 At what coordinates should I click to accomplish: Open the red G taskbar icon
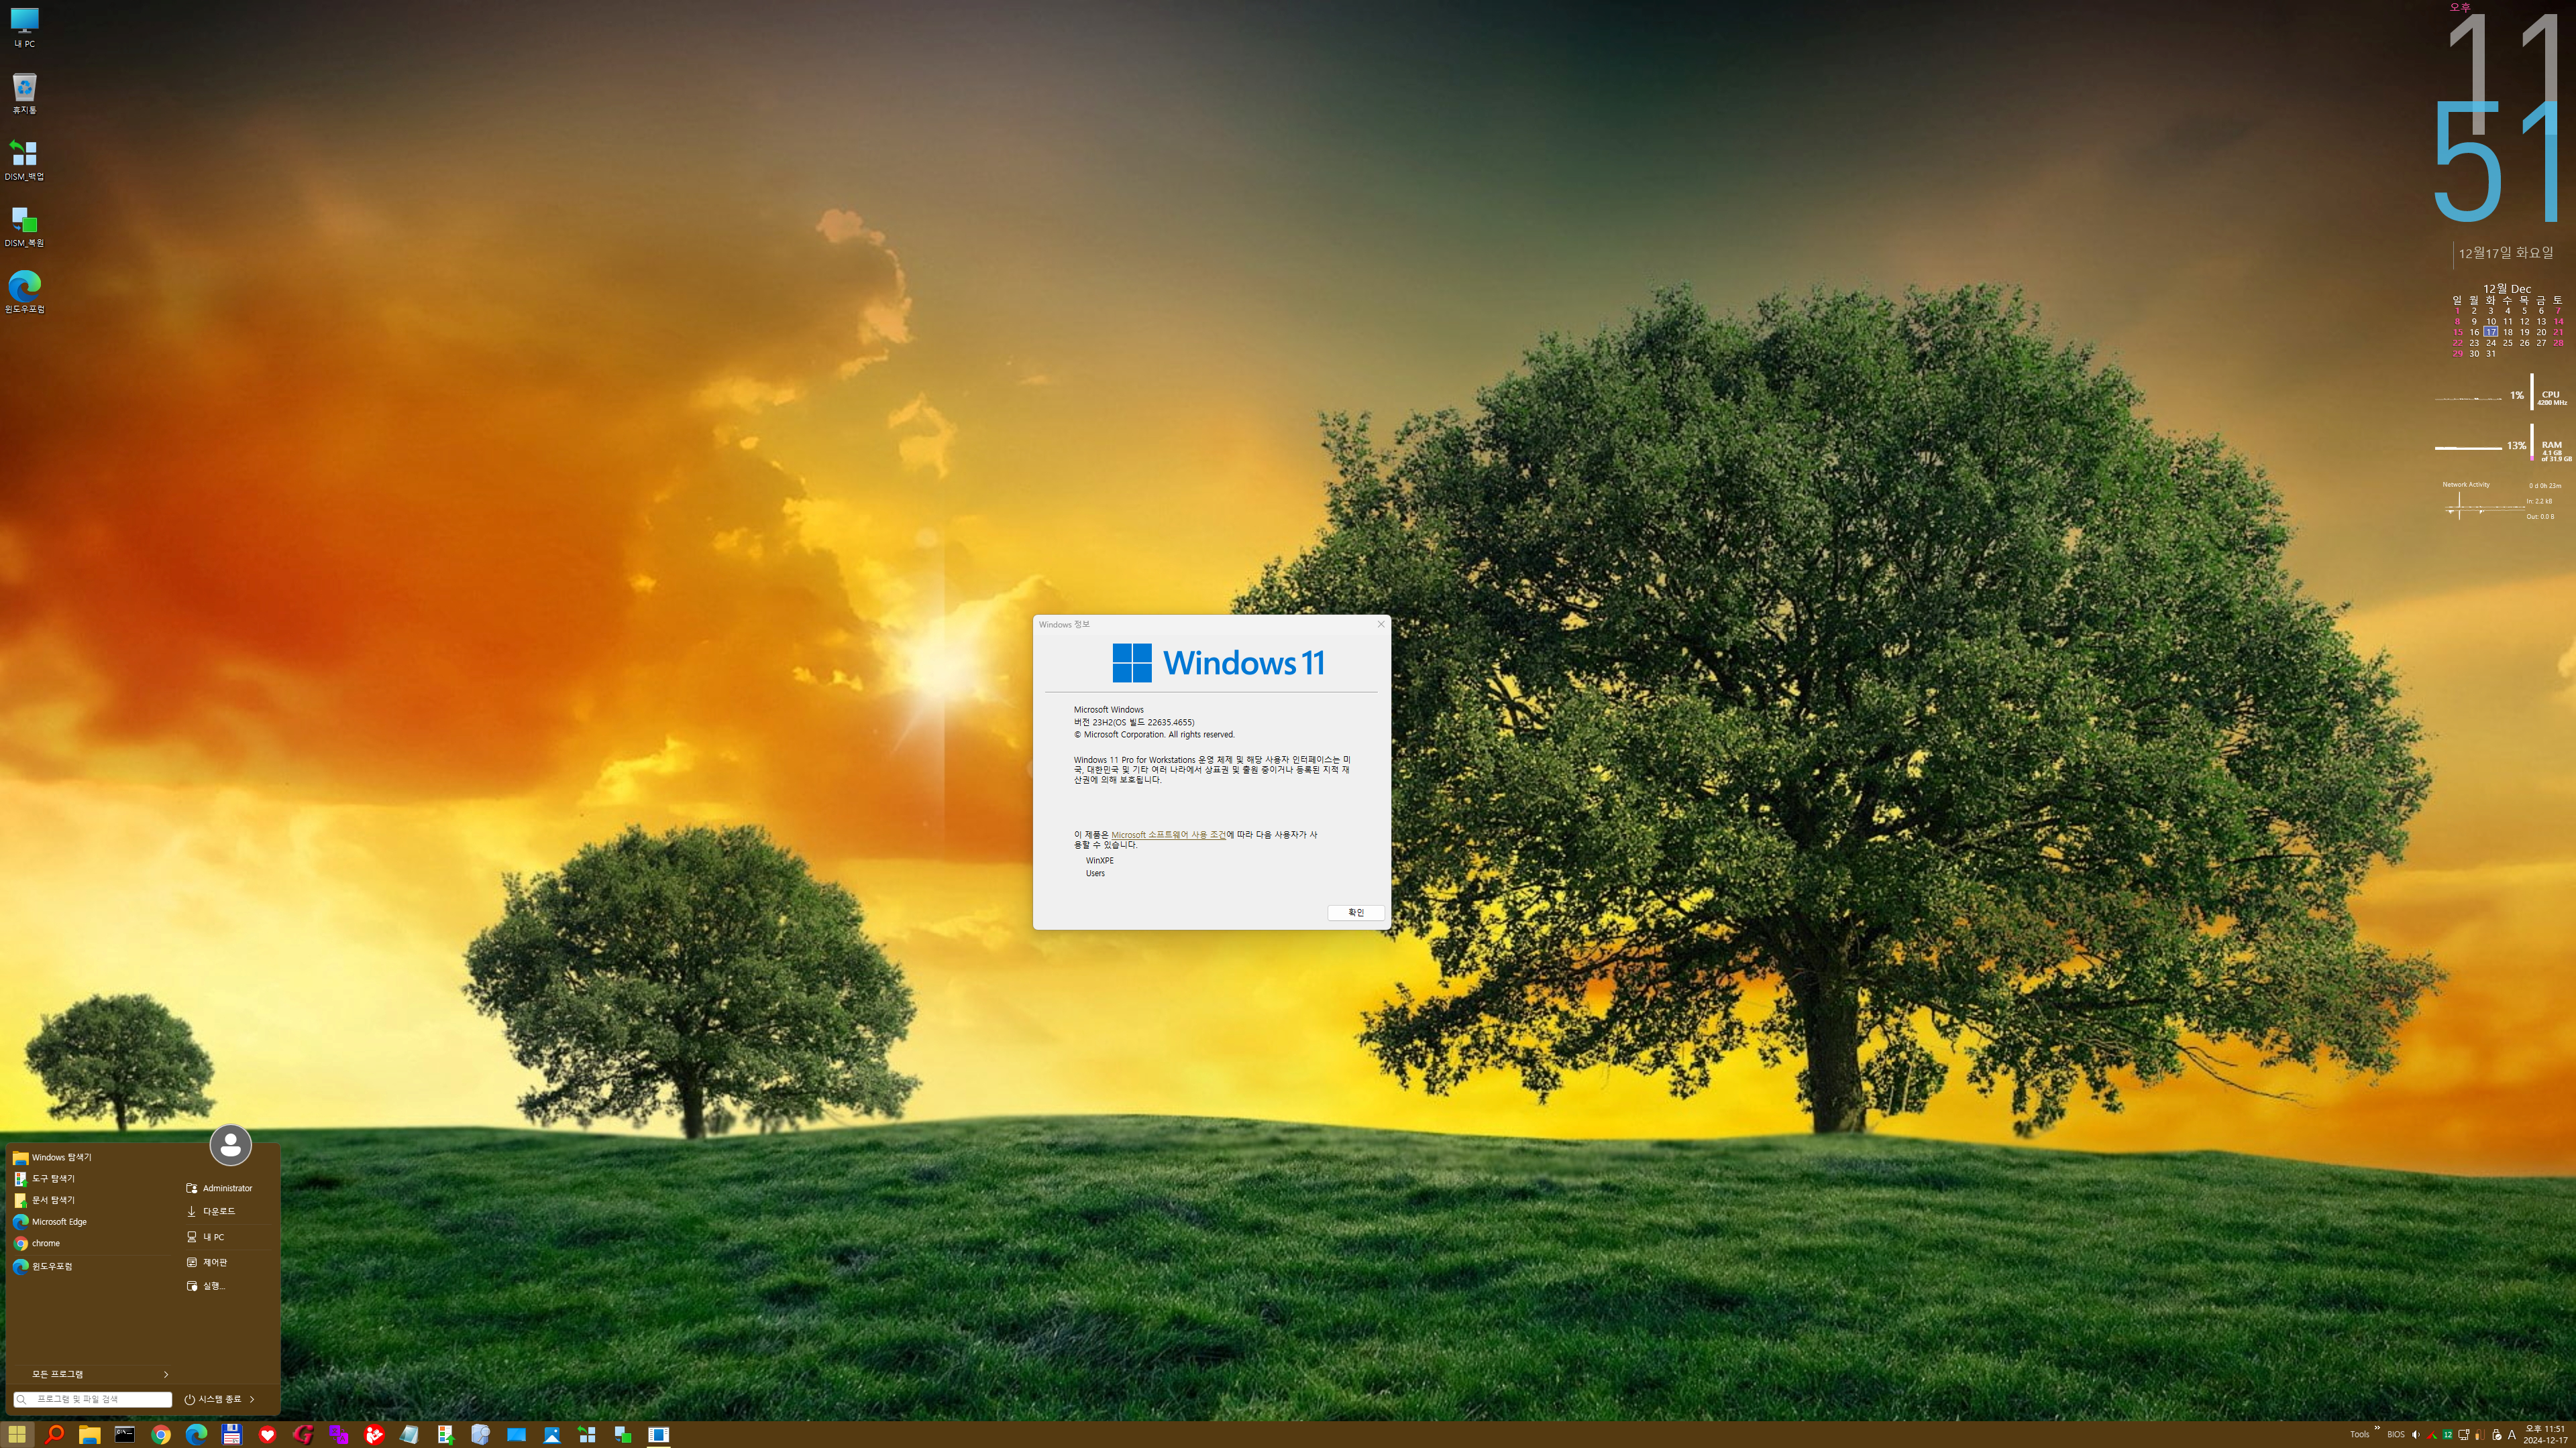tap(303, 1434)
